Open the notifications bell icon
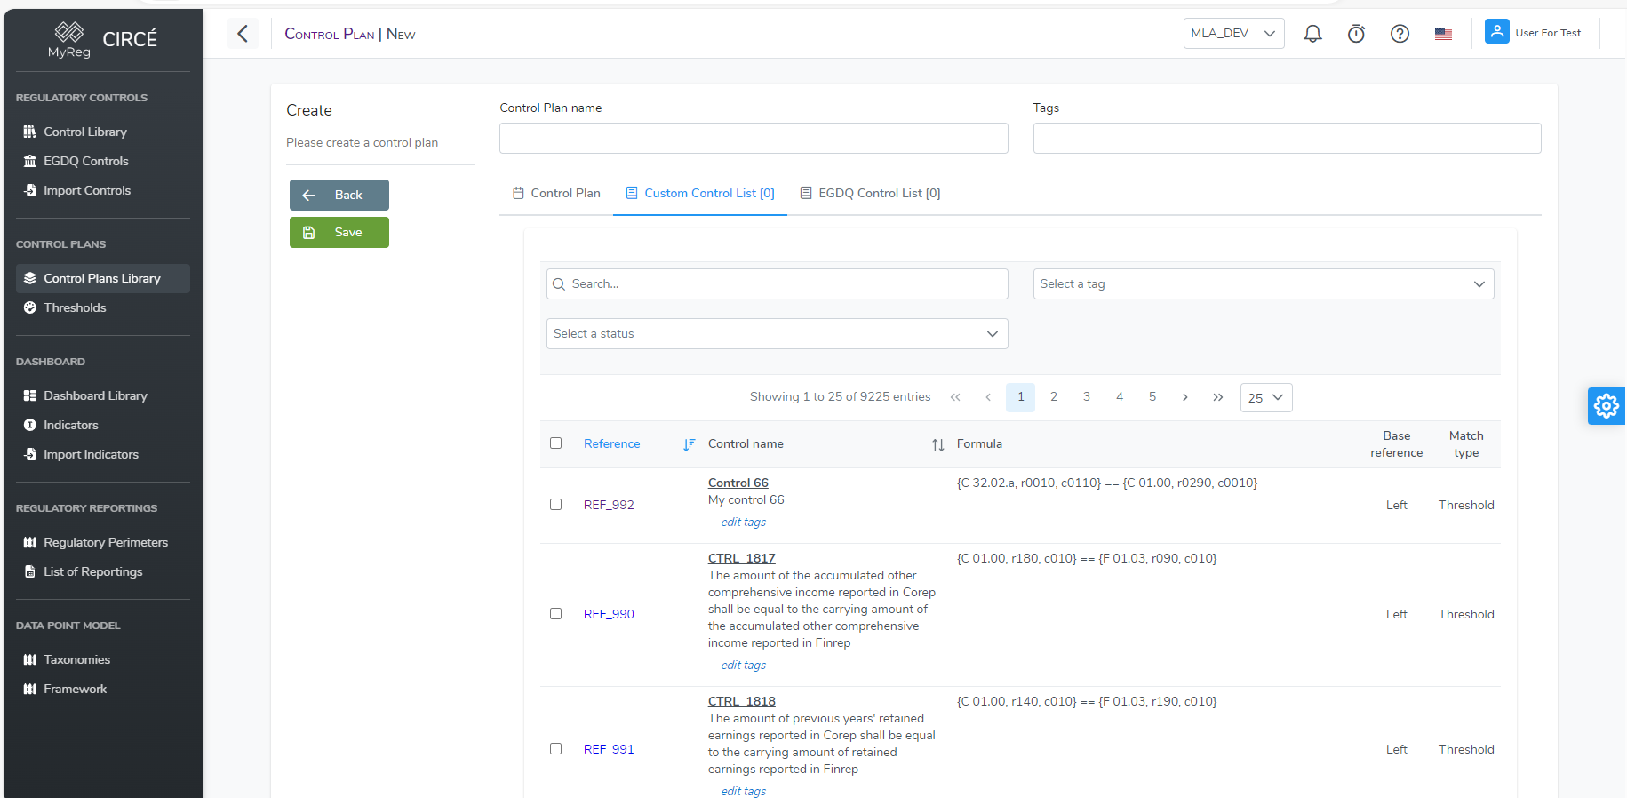 tap(1312, 34)
